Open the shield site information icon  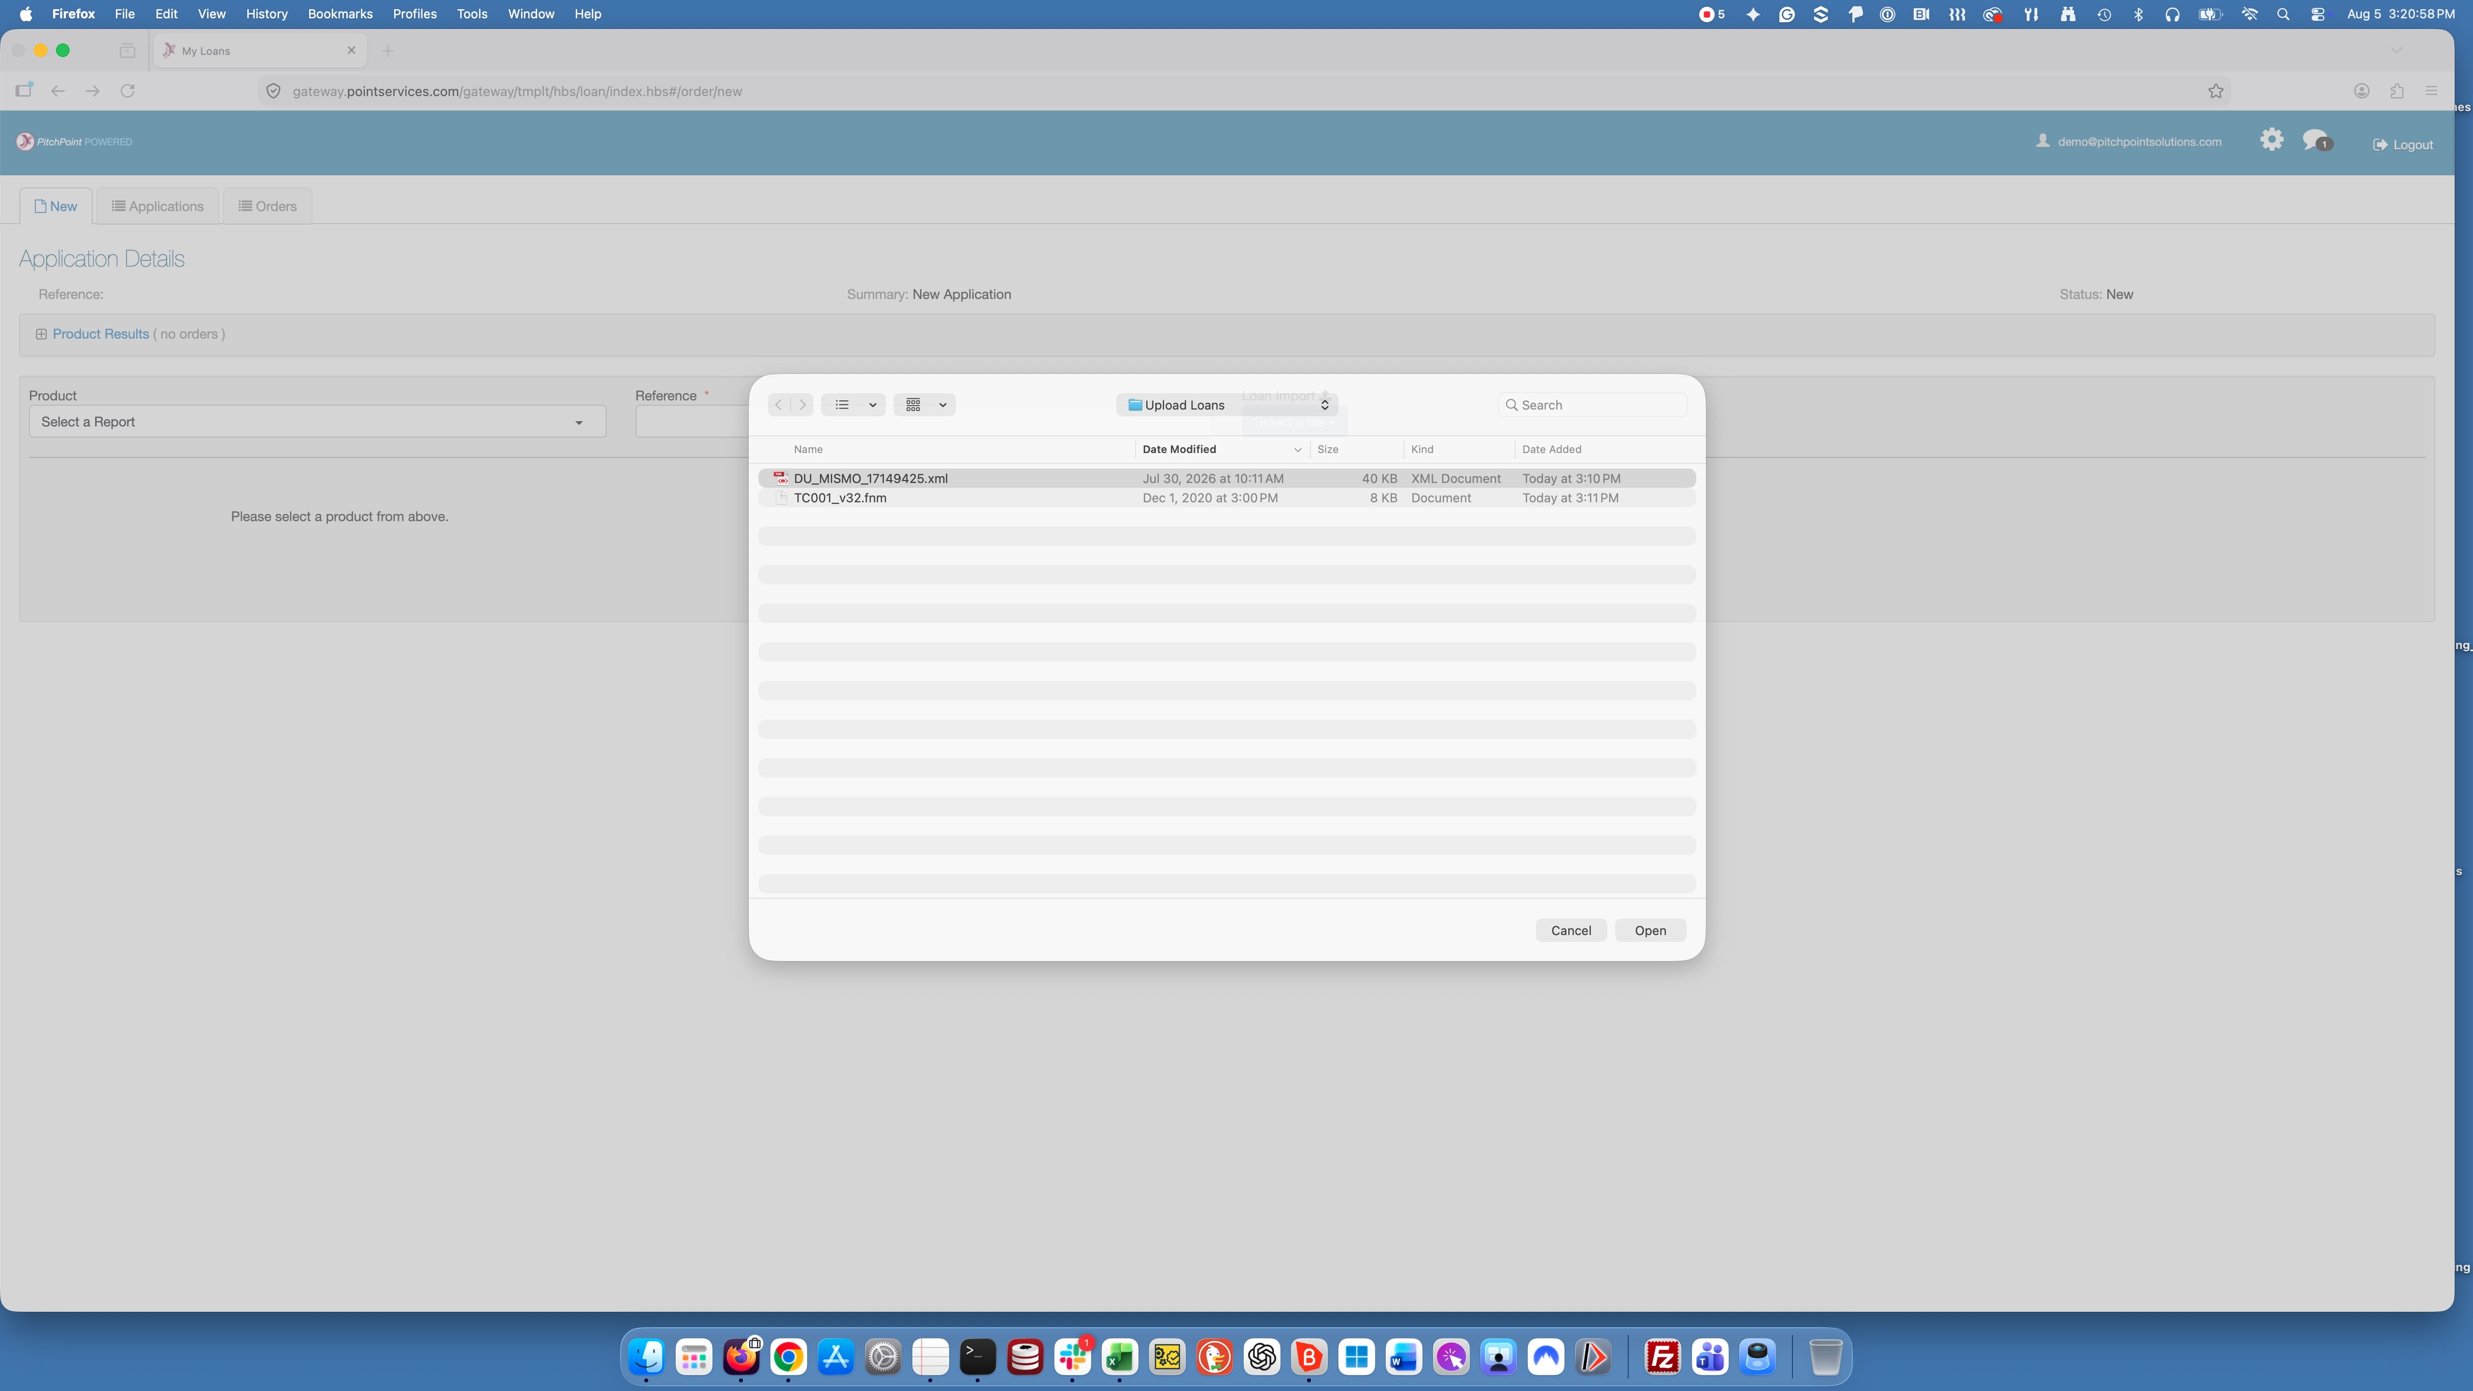pyautogui.click(x=273, y=91)
